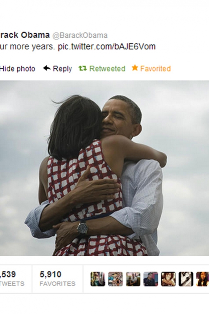Open the third favoriter avatar in row
The height and width of the screenshot is (314, 209).
(x=133, y=279)
